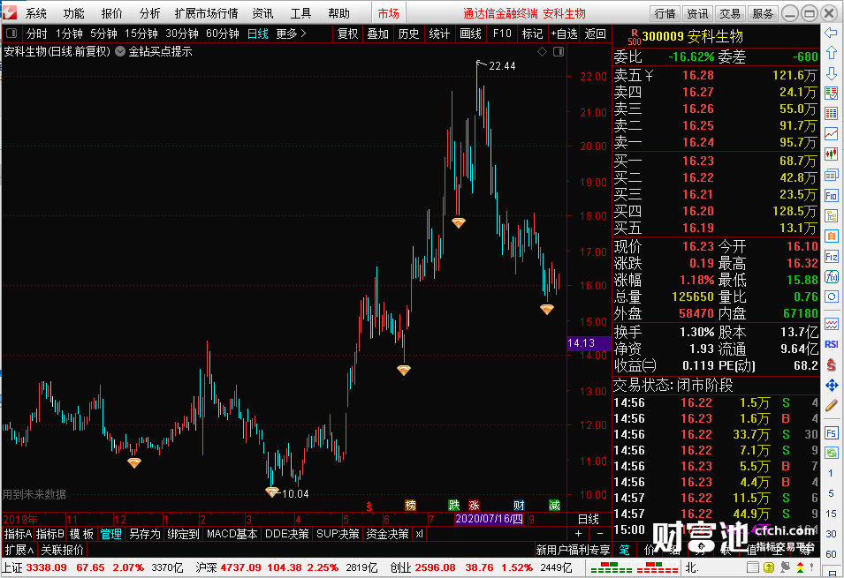Image resolution: width=844 pixels, height=578 pixels.
Task: Click the +自选 toolbar button
Action: point(564,34)
